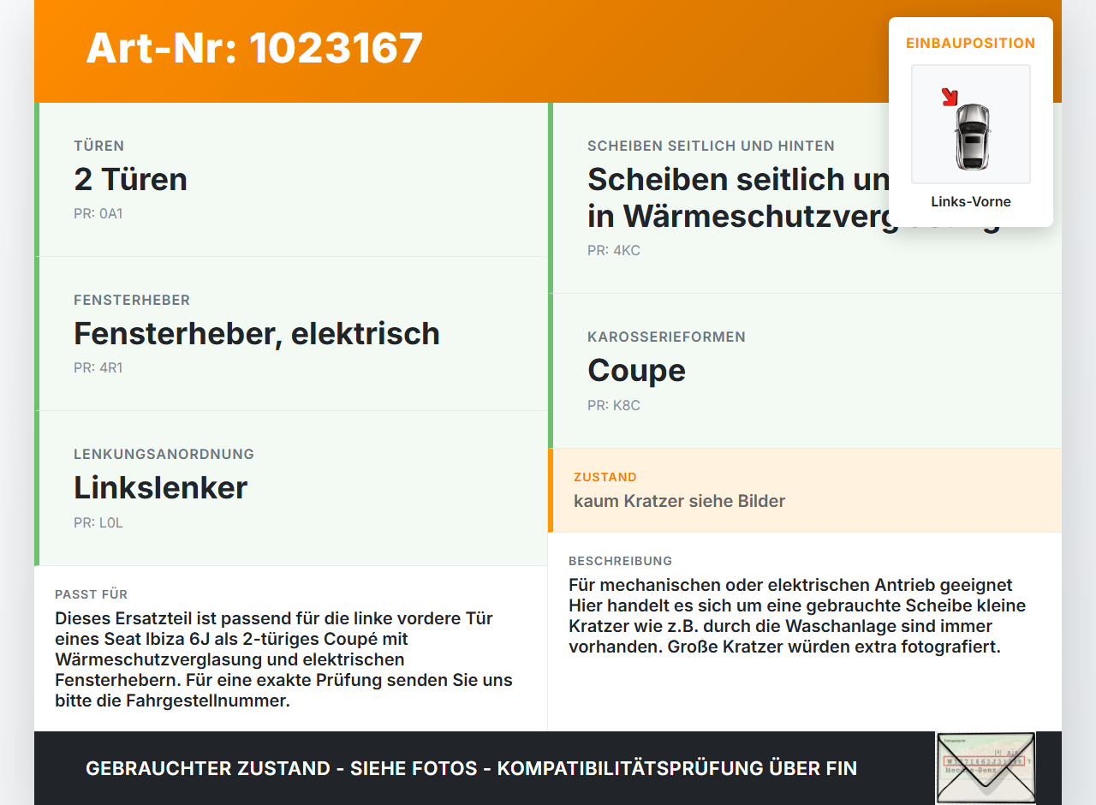
Task: Expand the "BESCHREIBUNG" section heading
Action: click(x=621, y=561)
